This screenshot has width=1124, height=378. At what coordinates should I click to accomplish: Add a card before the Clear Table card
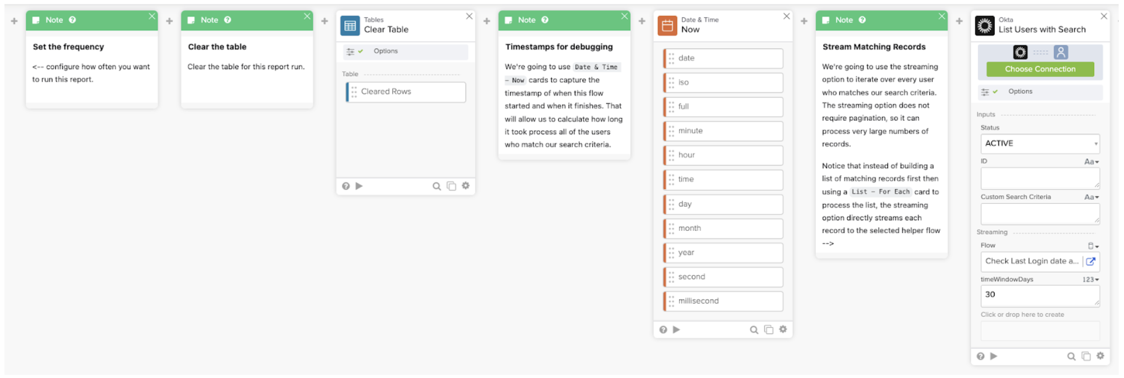pyautogui.click(x=325, y=21)
